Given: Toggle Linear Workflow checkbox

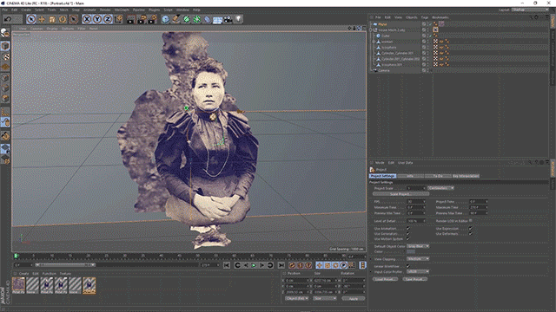Looking at the screenshot, I should click(x=408, y=266).
